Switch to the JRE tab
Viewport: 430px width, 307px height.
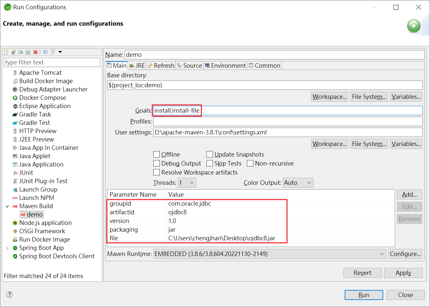(137, 65)
